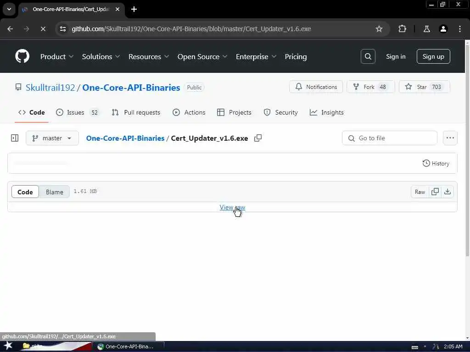
Task: View site information icon in address bar
Action: coord(62,29)
